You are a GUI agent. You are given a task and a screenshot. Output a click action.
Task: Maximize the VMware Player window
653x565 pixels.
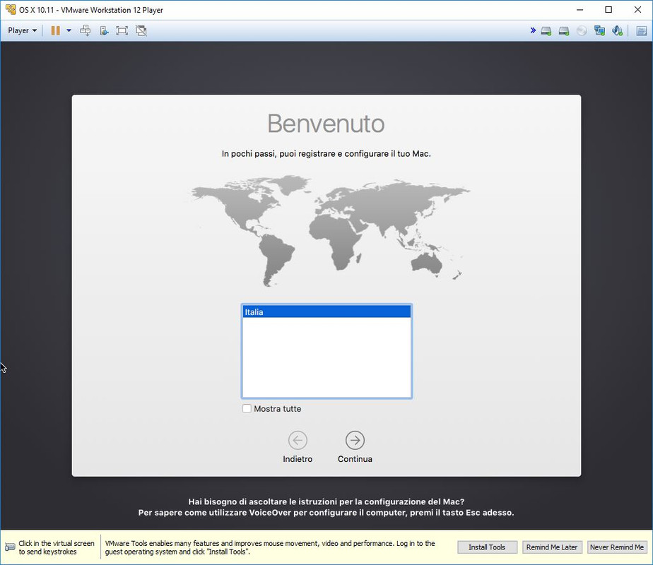point(608,10)
